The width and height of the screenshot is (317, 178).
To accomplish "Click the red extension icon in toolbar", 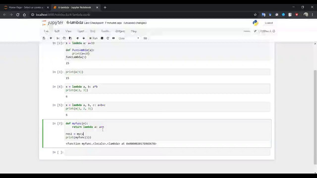I will click(297, 15).
